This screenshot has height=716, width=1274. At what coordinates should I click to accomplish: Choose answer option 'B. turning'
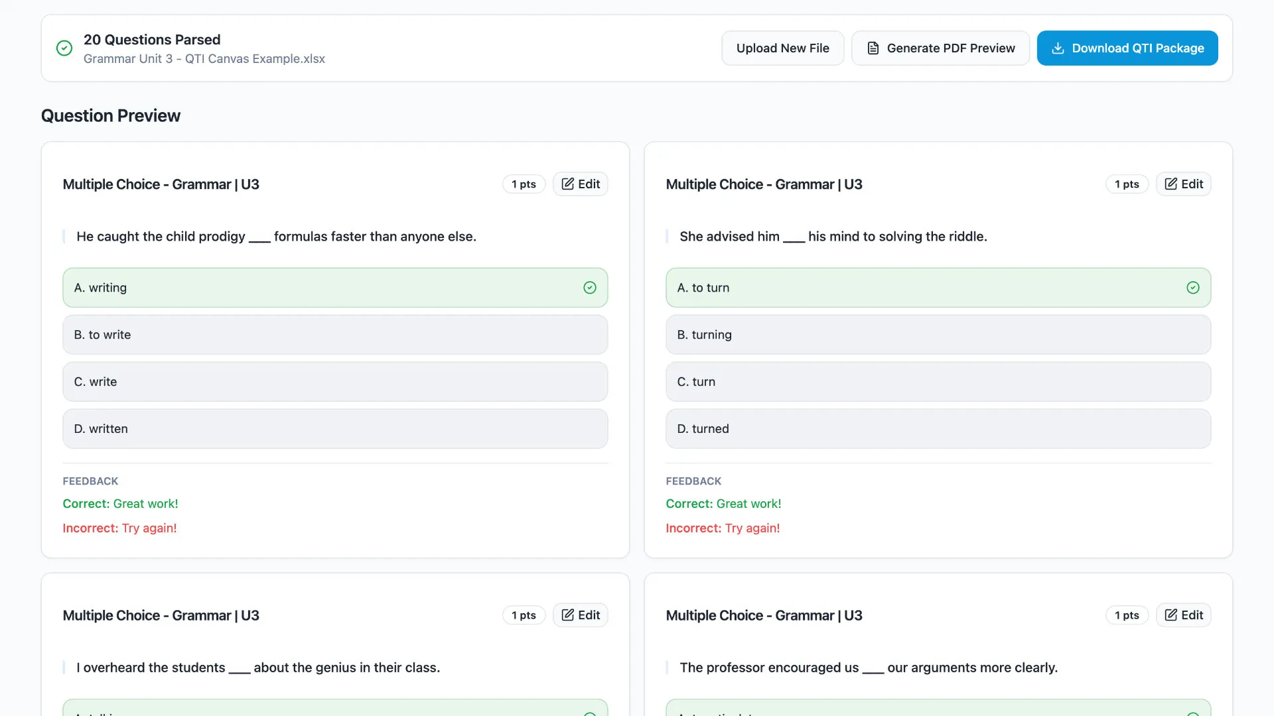pos(938,335)
